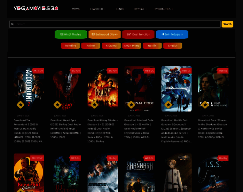The width and height of the screenshot is (243, 192).
Task: Open the Bollywood (New) button
Action: pyautogui.click(x=105, y=35)
